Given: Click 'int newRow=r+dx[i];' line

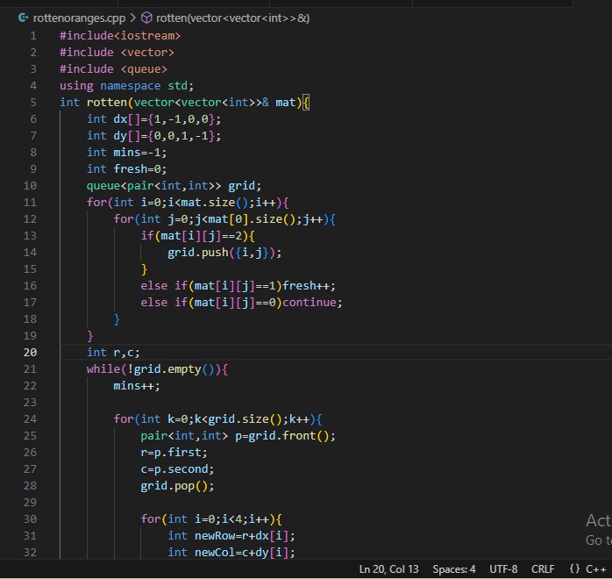Looking at the screenshot, I should click(x=231, y=536).
